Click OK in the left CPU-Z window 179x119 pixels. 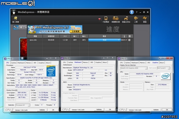[53, 110]
